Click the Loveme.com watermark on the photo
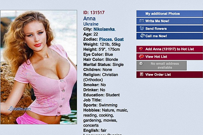Image resolution: width=203 pixels, height=135 pixels. point(19,108)
